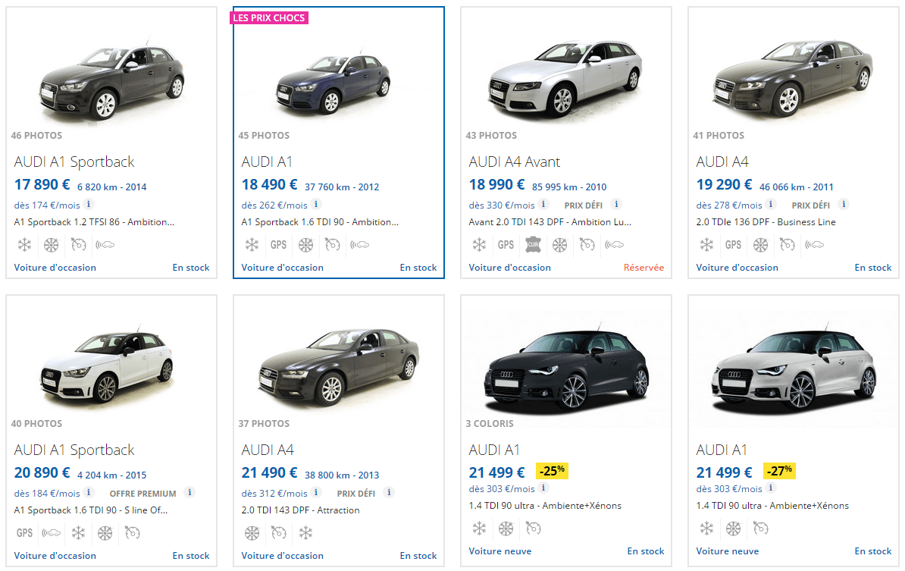Open the AUDI A1 Sportback 17 890 € title

74,162
